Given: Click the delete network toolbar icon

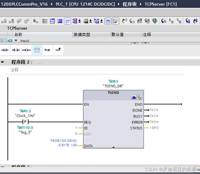Looking at the screenshot, I should tap(12, 21).
